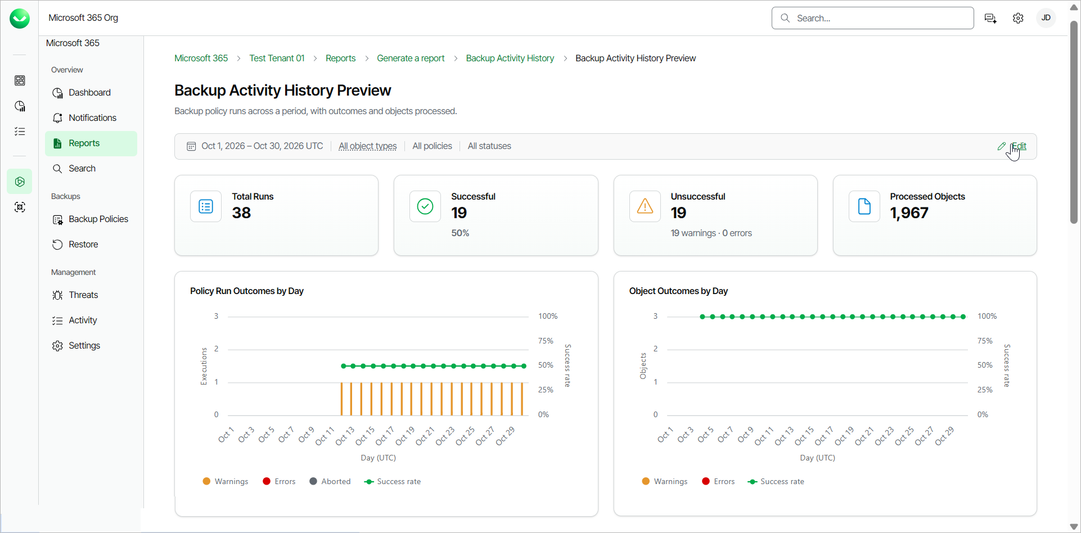Open Restore in sidebar
This screenshot has height=533, width=1081.
91,245
